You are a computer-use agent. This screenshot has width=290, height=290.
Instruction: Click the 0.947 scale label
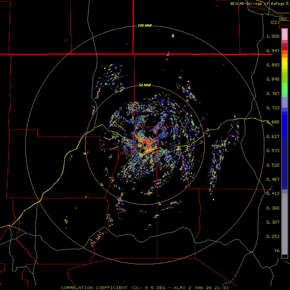pos(273,51)
